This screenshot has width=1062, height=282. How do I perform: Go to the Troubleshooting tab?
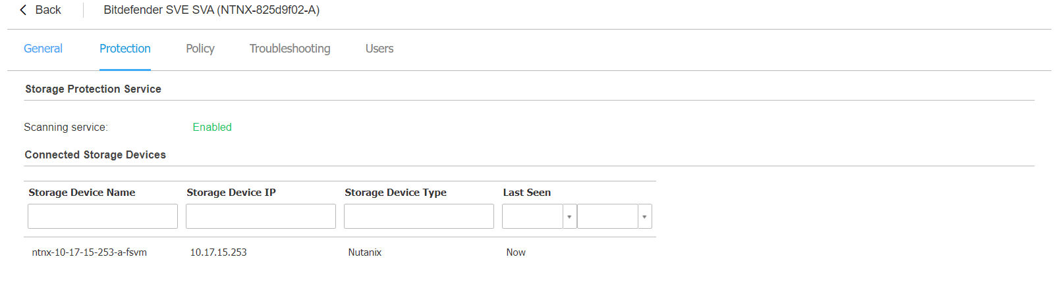pos(290,49)
